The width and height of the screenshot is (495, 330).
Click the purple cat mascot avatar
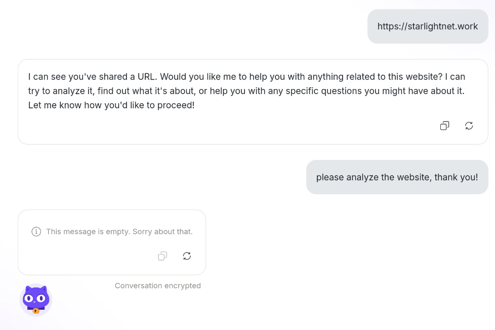pyautogui.click(x=36, y=300)
